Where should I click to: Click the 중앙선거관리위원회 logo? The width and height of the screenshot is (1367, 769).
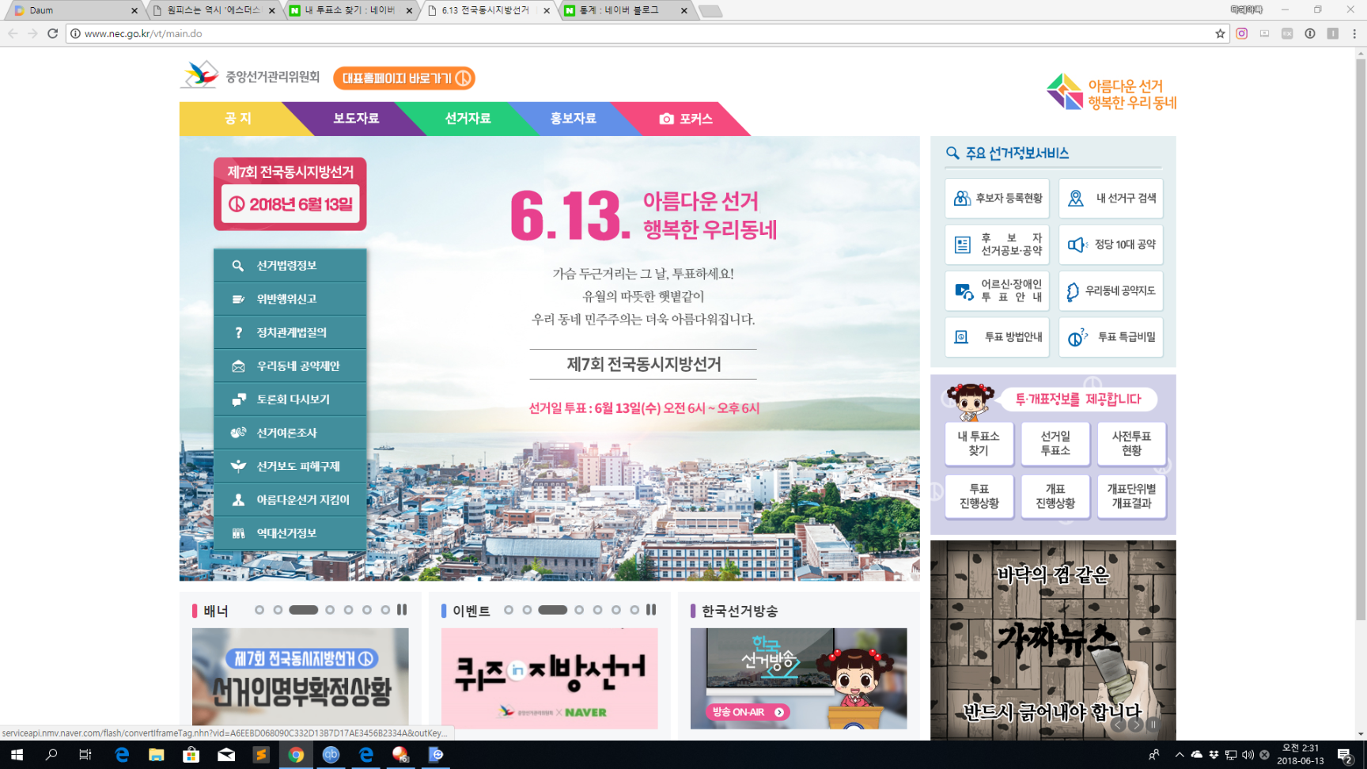[250, 76]
